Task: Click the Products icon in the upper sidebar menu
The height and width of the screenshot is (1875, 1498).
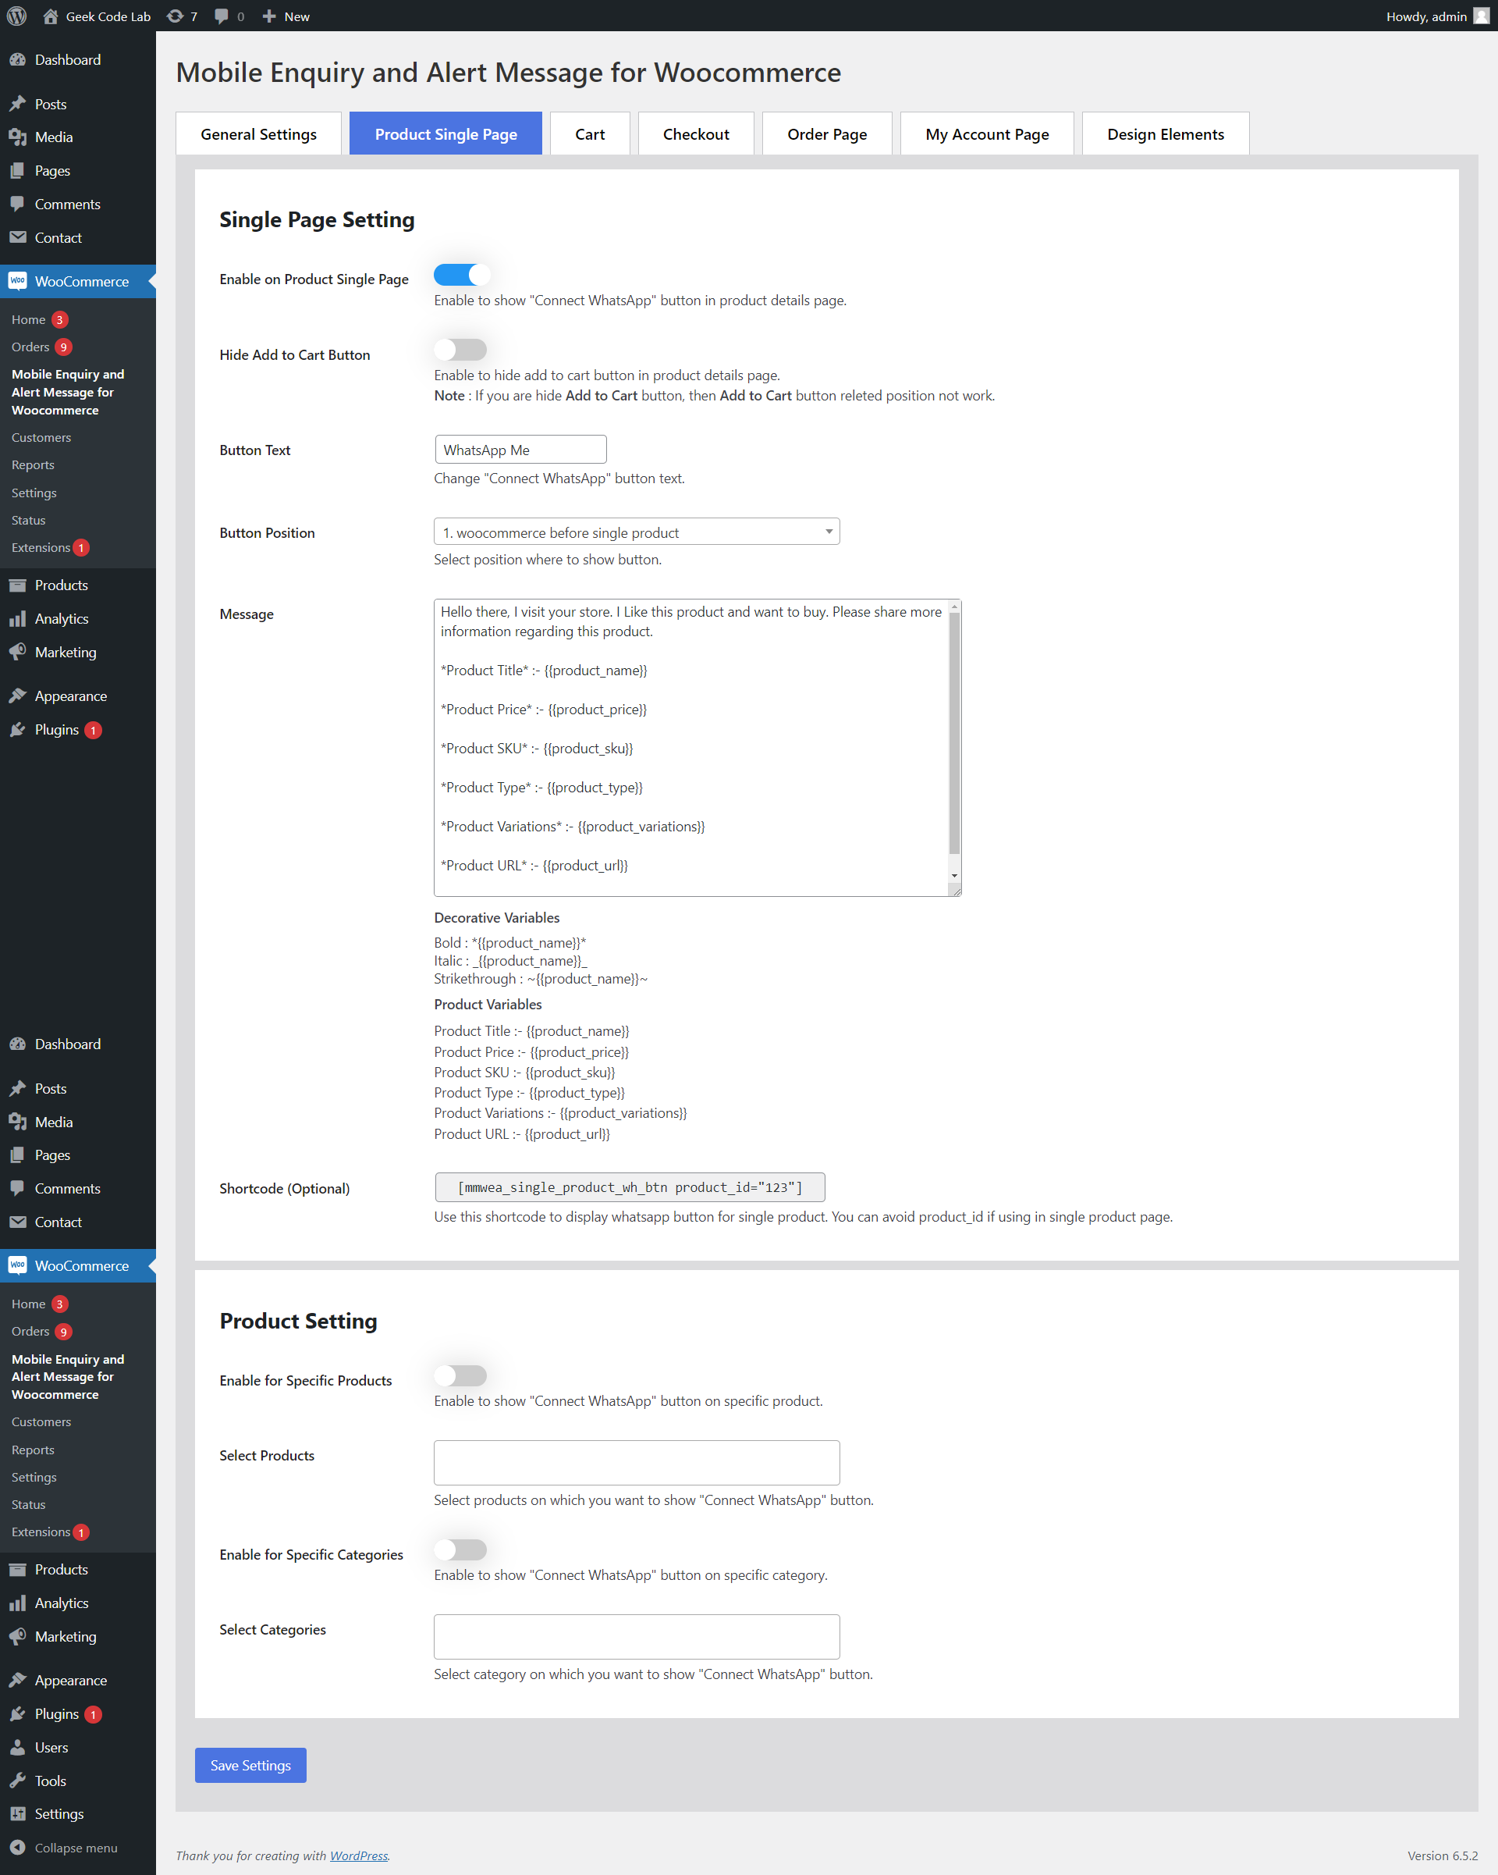Action: click(17, 585)
